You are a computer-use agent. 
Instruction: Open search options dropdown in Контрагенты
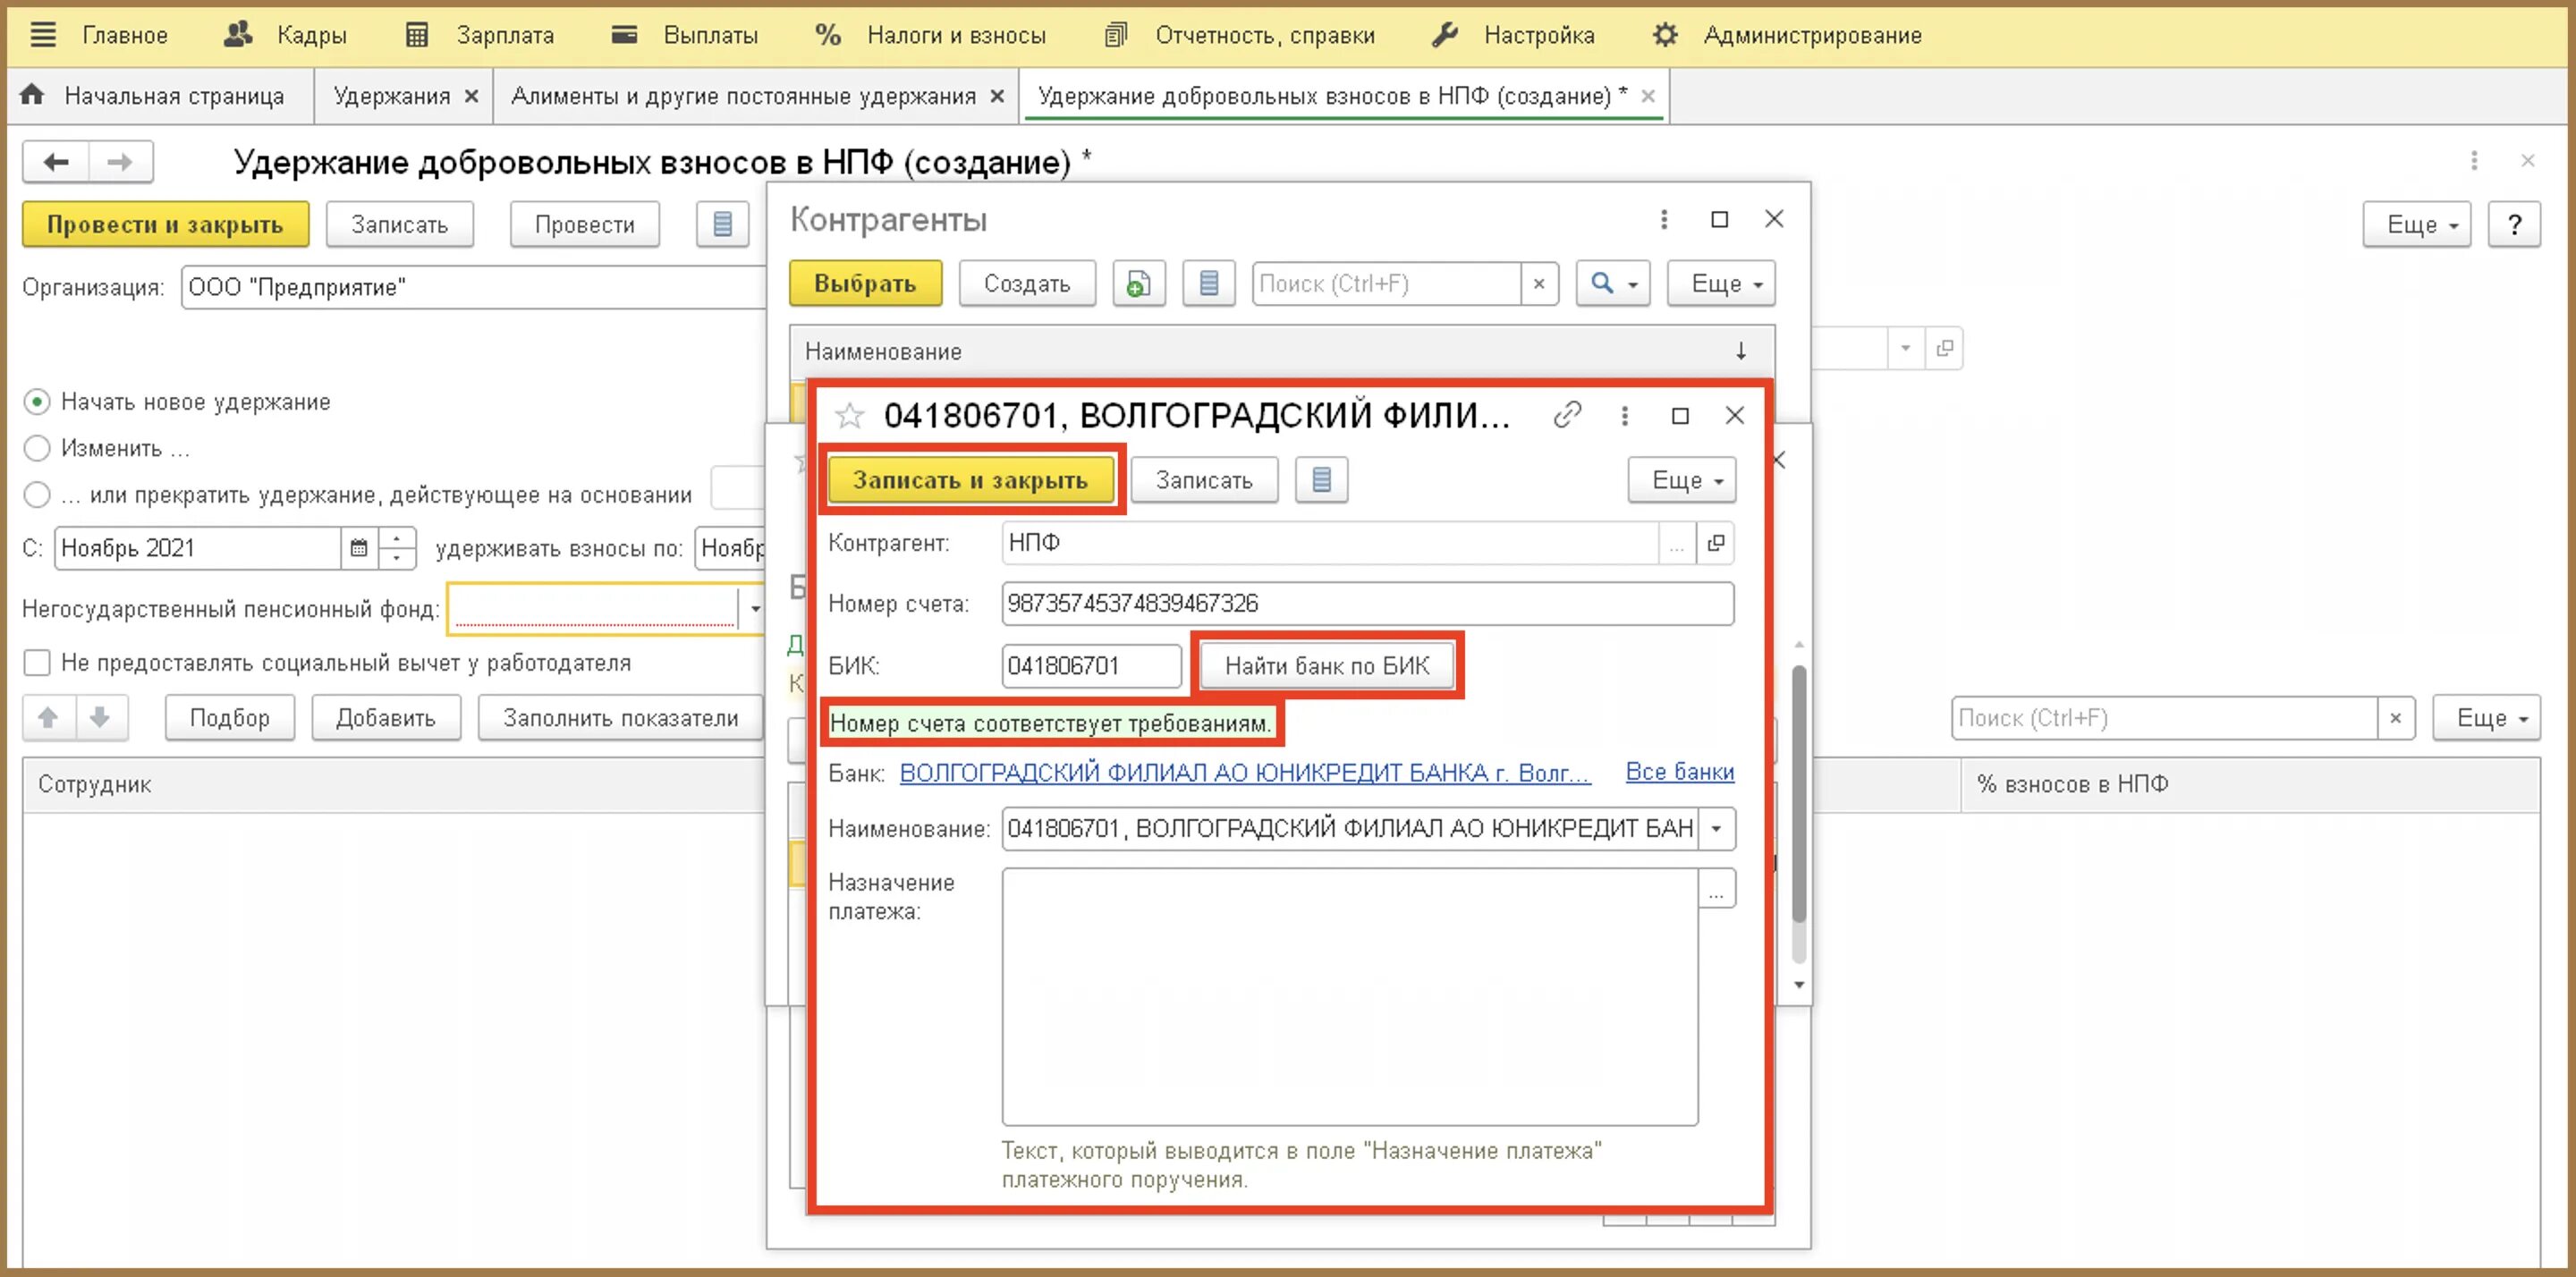[x=1613, y=284]
